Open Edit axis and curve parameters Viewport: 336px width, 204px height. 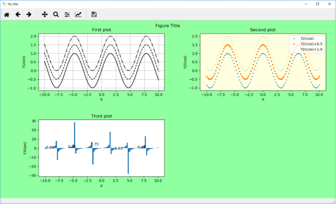[78, 15]
